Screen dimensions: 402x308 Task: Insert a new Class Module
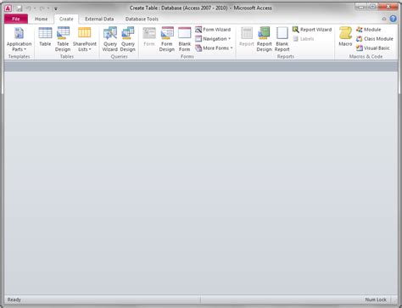click(375, 39)
